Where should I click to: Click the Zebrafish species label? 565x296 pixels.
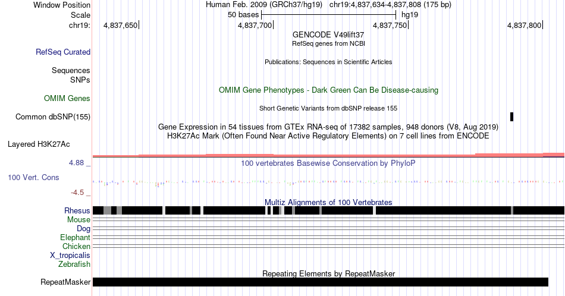[74, 264]
